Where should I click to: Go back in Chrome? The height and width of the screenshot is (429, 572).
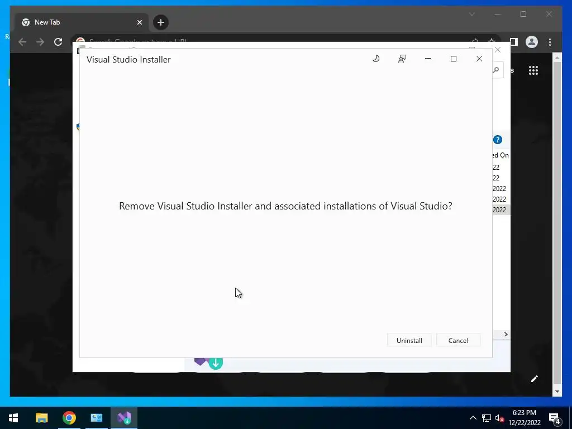click(x=22, y=42)
